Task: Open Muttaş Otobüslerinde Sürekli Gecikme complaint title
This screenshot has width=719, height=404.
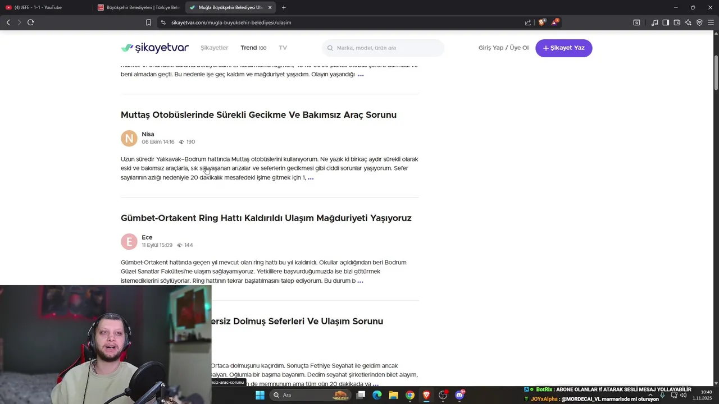Action: pyautogui.click(x=258, y=114)
